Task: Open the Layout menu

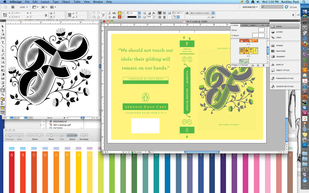Action: [45, 2]
